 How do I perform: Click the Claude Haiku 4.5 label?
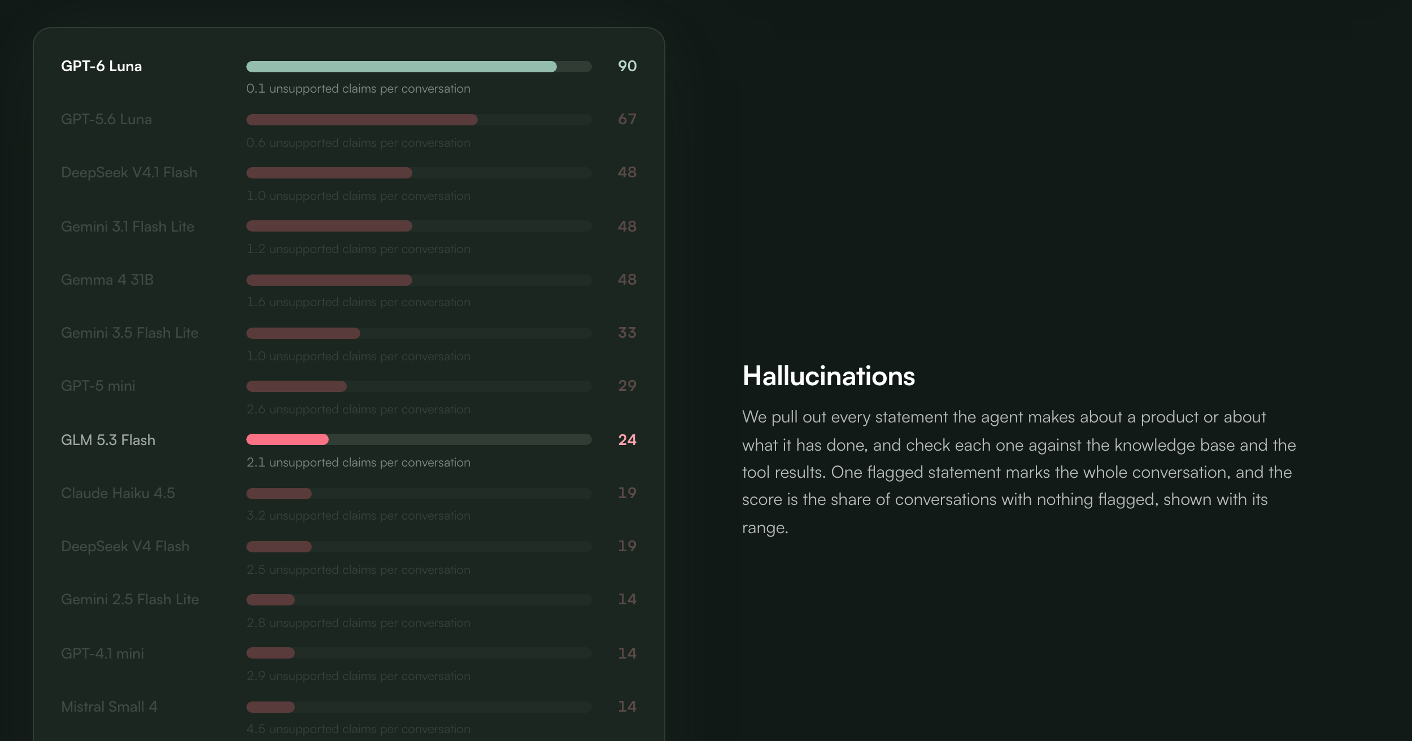[x=118, y=493]
